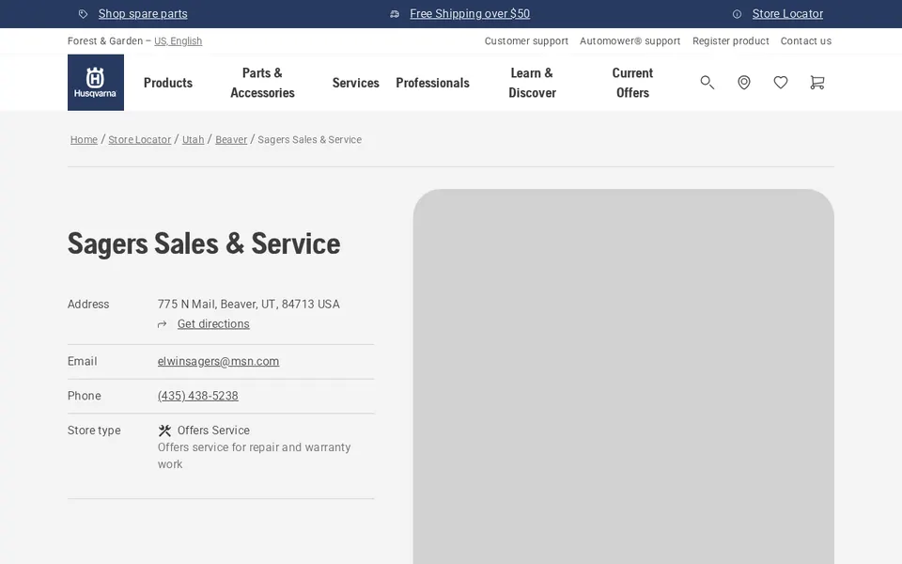Viewport: 902px width, 564px height.
Task: Open the Parts & Accessories menu
Action: pos(262,83)
